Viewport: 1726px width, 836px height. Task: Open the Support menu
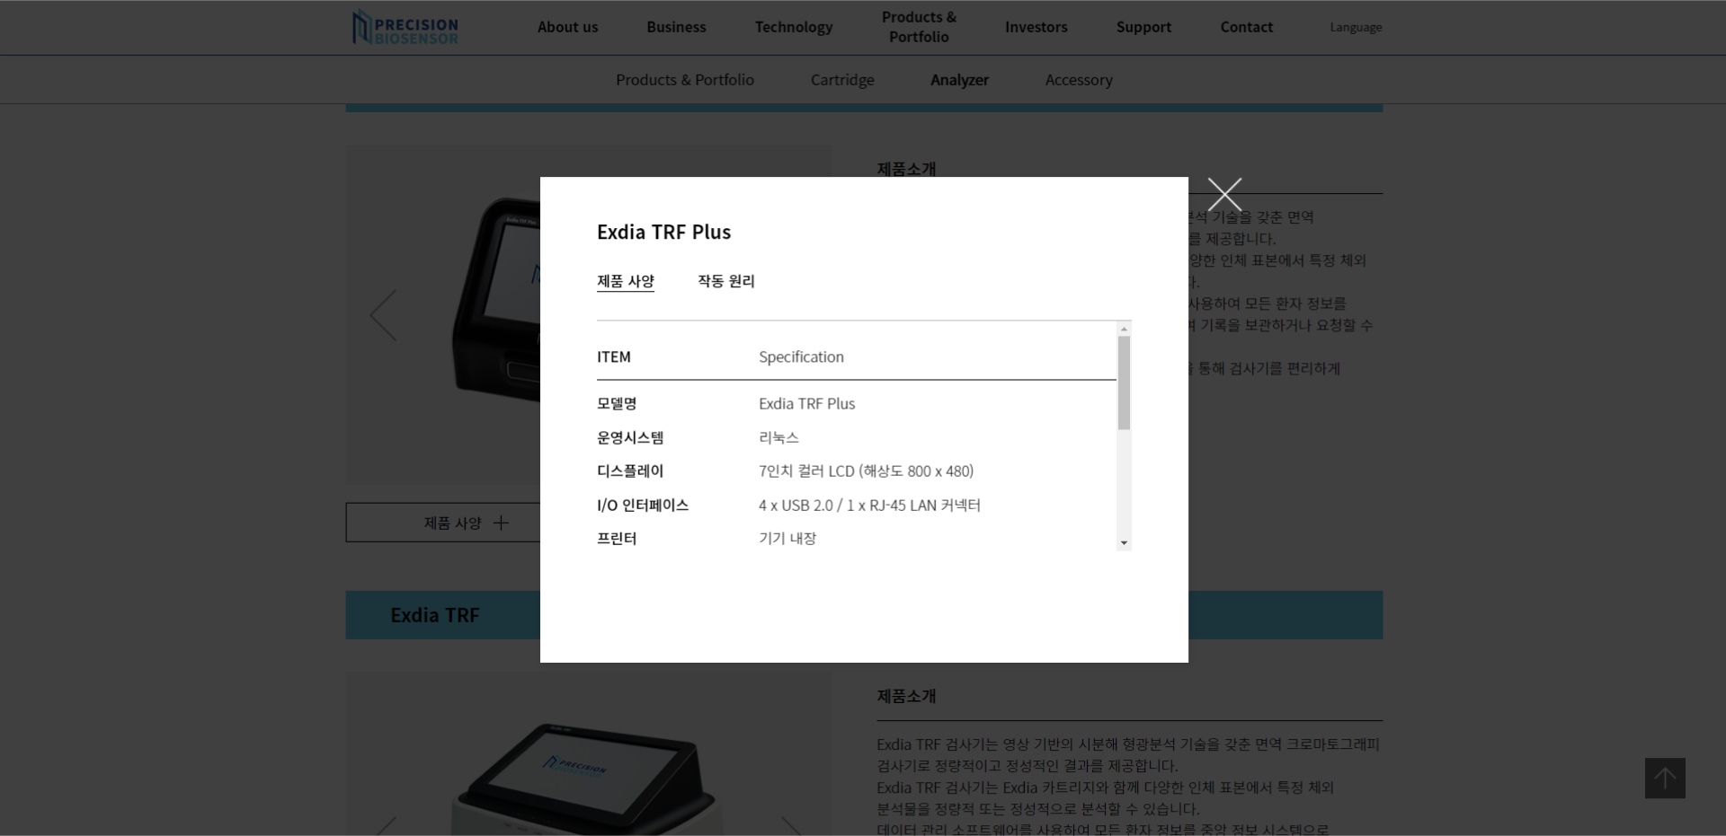click(1143, 27)
